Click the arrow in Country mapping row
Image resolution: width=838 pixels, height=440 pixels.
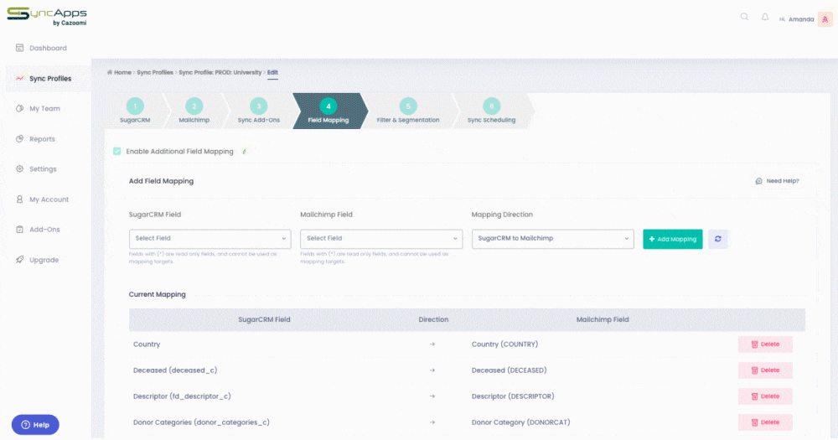coord(432,344)
